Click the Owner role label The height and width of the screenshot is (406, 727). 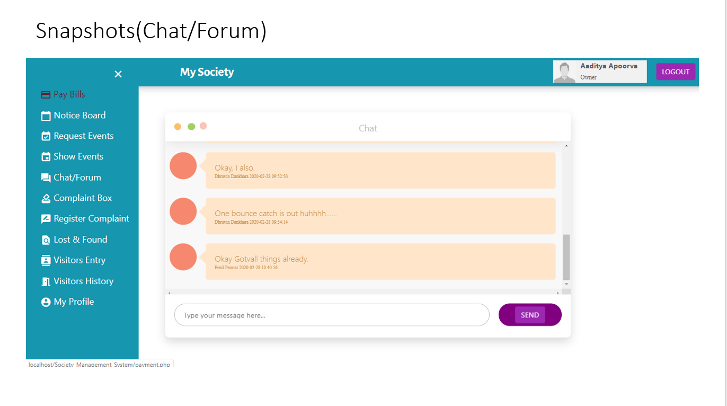click(588, 77)
